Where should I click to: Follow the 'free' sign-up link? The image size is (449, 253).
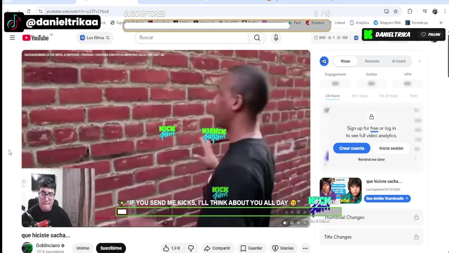374,129
